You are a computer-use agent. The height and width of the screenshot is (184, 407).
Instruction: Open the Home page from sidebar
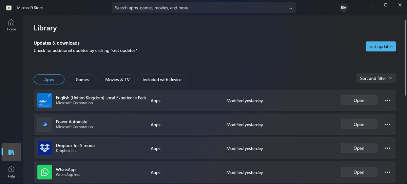tap(12, 25)
